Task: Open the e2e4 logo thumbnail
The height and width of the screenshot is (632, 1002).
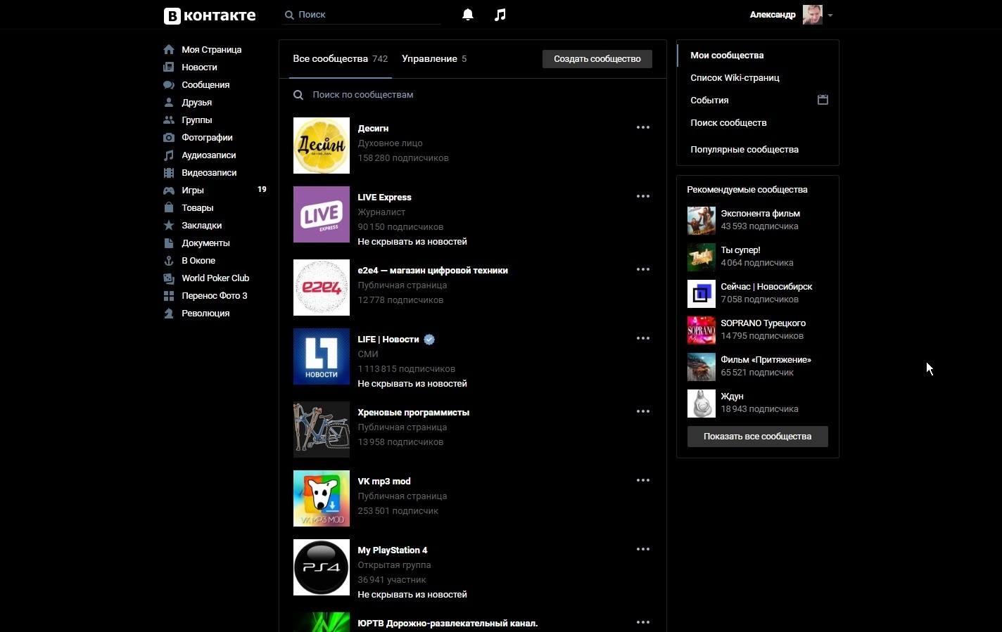Action: click(x=322, y=288)
